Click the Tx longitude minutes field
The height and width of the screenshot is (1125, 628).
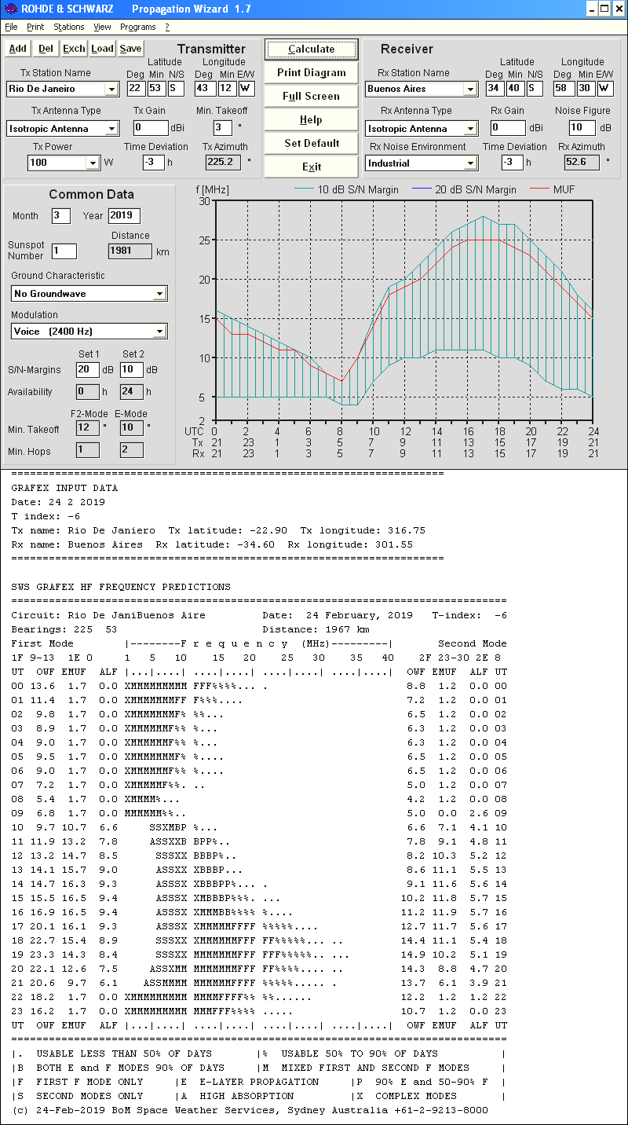tap(227, 88)
